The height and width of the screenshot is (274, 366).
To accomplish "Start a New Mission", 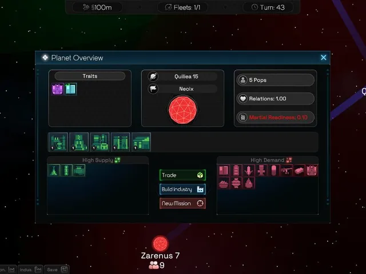I will click(182, 203).
